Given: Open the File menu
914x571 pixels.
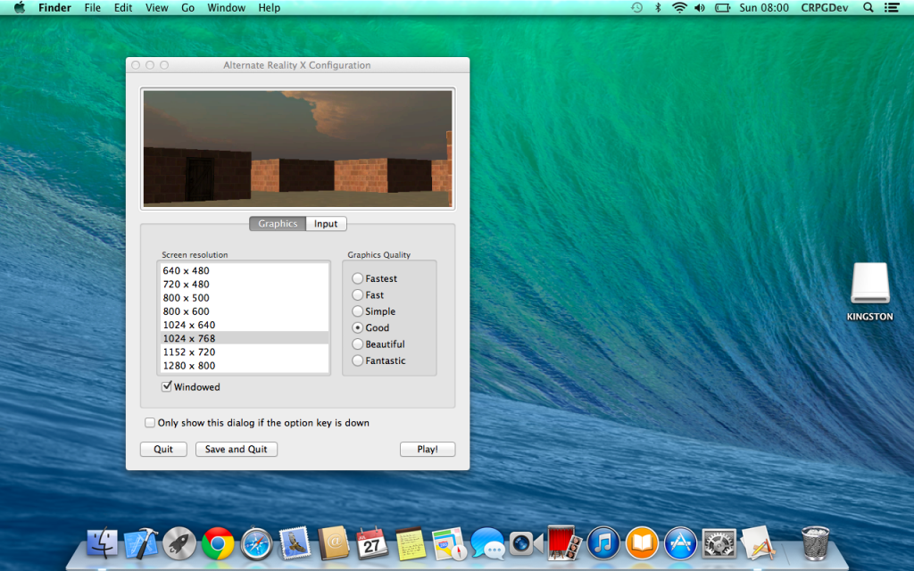Looking at the screenshot, I should coord(92,7).
